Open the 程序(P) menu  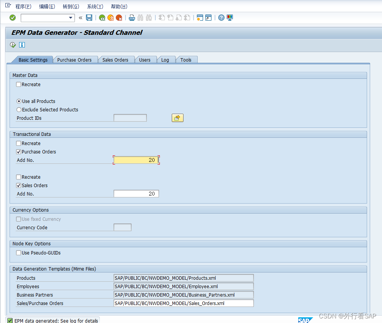[23, 7]
